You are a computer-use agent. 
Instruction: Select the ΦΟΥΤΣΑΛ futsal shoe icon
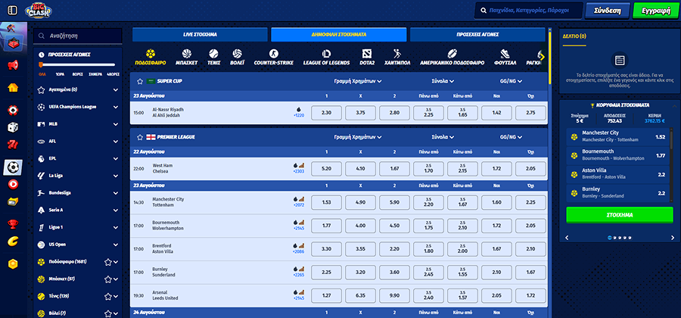pyautogui.click(x=505, y=57)
